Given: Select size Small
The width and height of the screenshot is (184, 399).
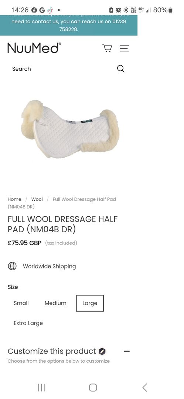Looking at the screenshot, I should coord(21,303).
